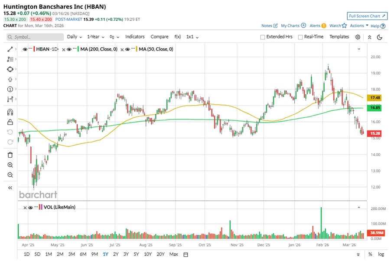Switch to dark mode moon icon
This screenshot has width=391, height=262.
[380, 37]
